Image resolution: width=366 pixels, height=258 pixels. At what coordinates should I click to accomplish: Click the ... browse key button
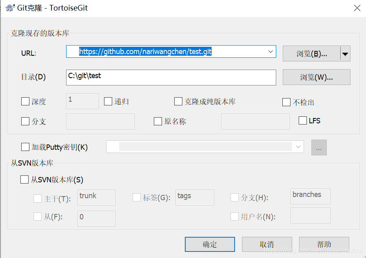[319, 148]
